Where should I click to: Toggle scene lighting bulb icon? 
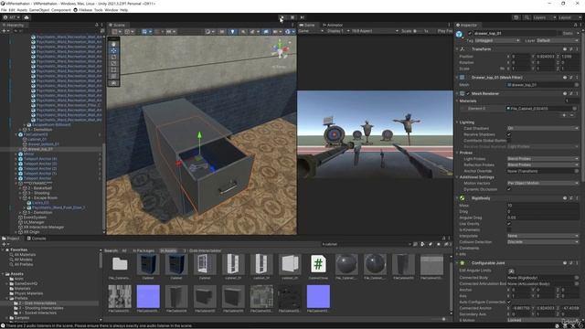click(232, 32)
